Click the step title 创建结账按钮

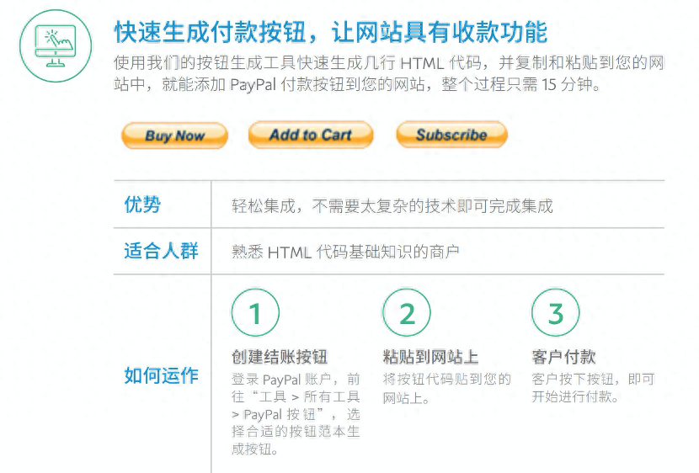pyautogui.click(x=280, y=357)
